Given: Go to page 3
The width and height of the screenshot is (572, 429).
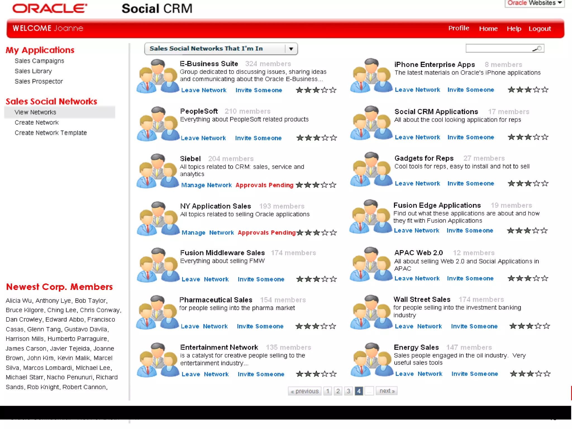Looking at the screenshot, I should click(x=348, y=391).
